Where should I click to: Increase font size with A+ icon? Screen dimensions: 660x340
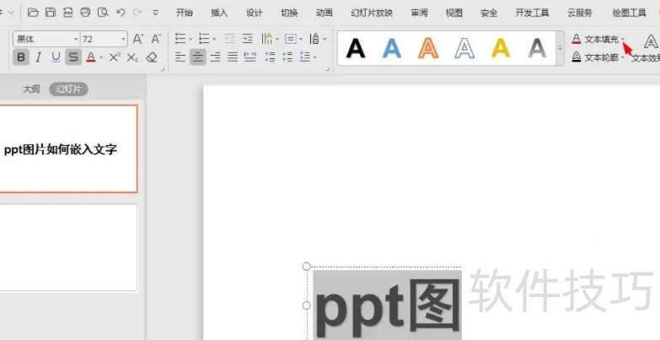[x=138, y=39]
